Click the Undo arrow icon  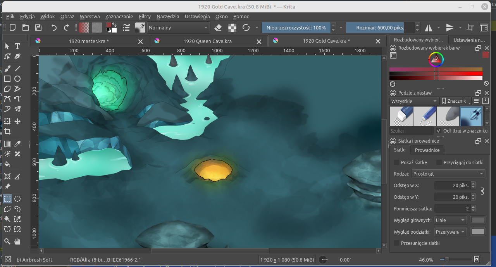(x=54, y=28)
